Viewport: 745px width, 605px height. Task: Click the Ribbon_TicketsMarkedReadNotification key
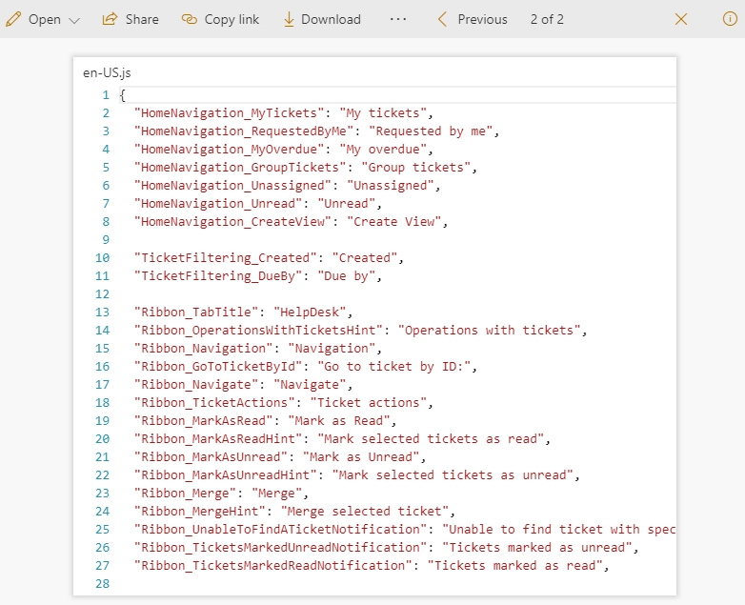tap(273, 565)
